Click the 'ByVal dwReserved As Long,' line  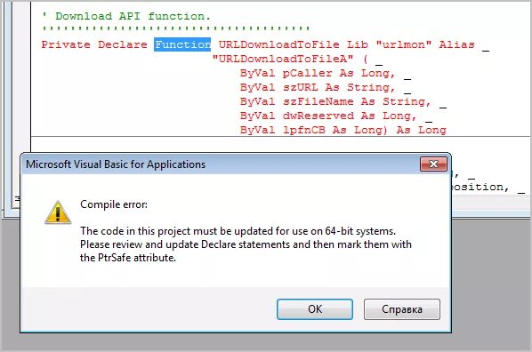coord(328,116)
